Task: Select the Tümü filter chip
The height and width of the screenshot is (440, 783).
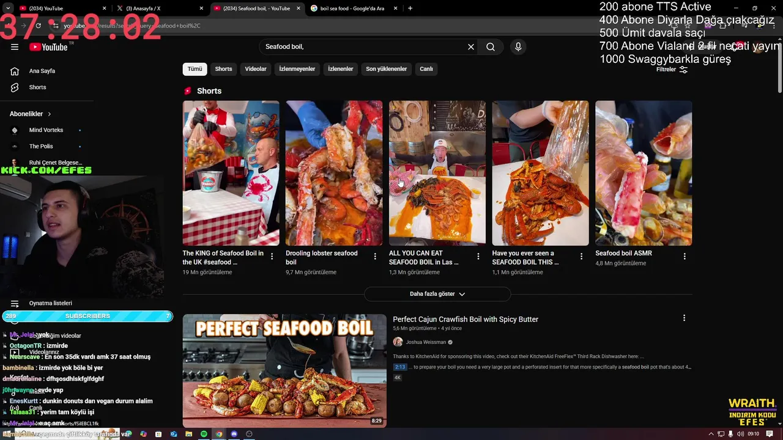Action: pyautogui.click(x=195, y=69)
